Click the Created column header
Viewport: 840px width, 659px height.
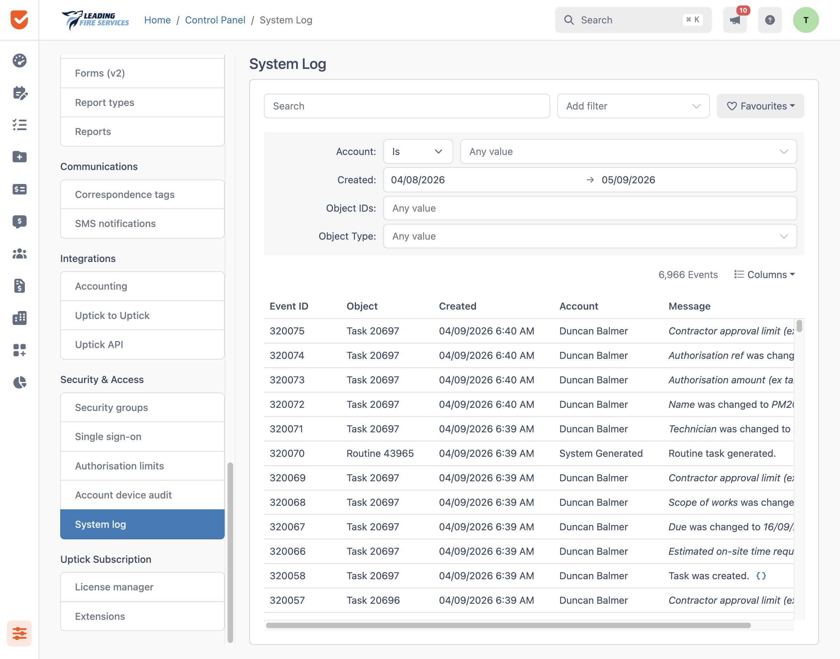pos(457,306)
